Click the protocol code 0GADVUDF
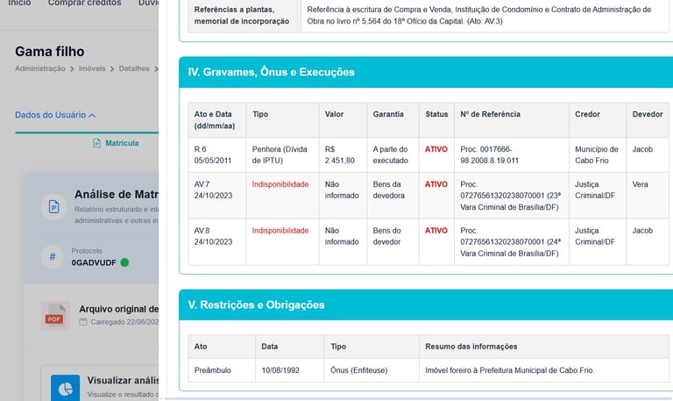 pyautogui.click(x=94, y=262)
